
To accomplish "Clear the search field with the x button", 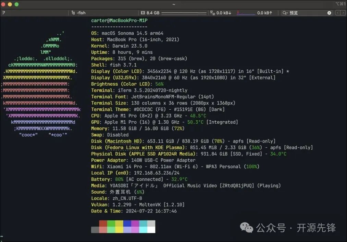I will 329,13.
